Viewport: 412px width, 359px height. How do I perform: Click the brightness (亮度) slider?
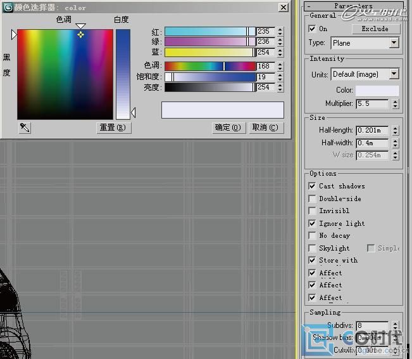point(209,87)
